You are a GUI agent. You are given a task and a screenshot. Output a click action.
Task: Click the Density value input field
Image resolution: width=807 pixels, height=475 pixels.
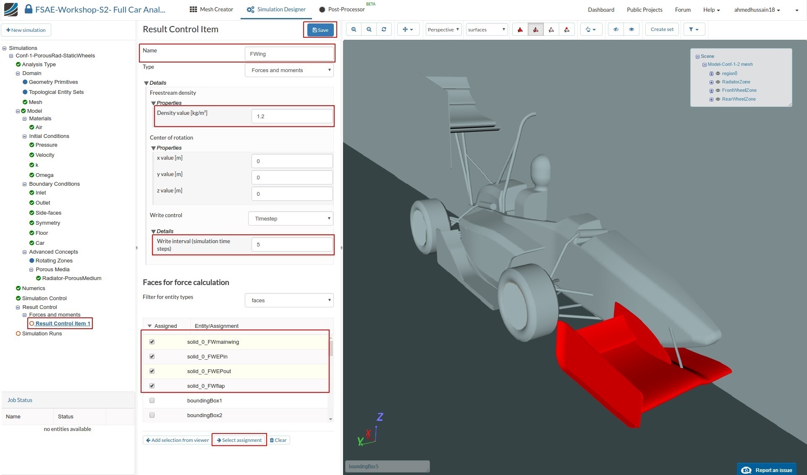tap(292, 116)
